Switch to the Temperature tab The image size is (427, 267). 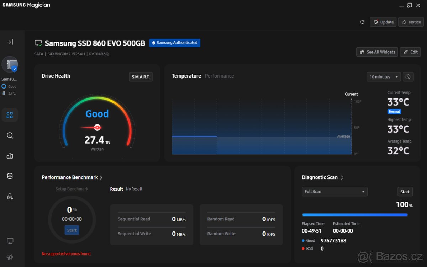[186, 76]
